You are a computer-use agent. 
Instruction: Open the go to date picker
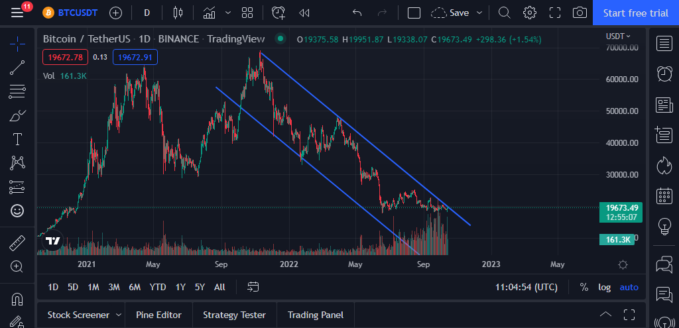click(253, 287)
